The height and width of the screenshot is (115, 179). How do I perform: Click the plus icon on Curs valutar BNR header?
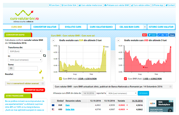pyautogui.click(x=170, y=87)
